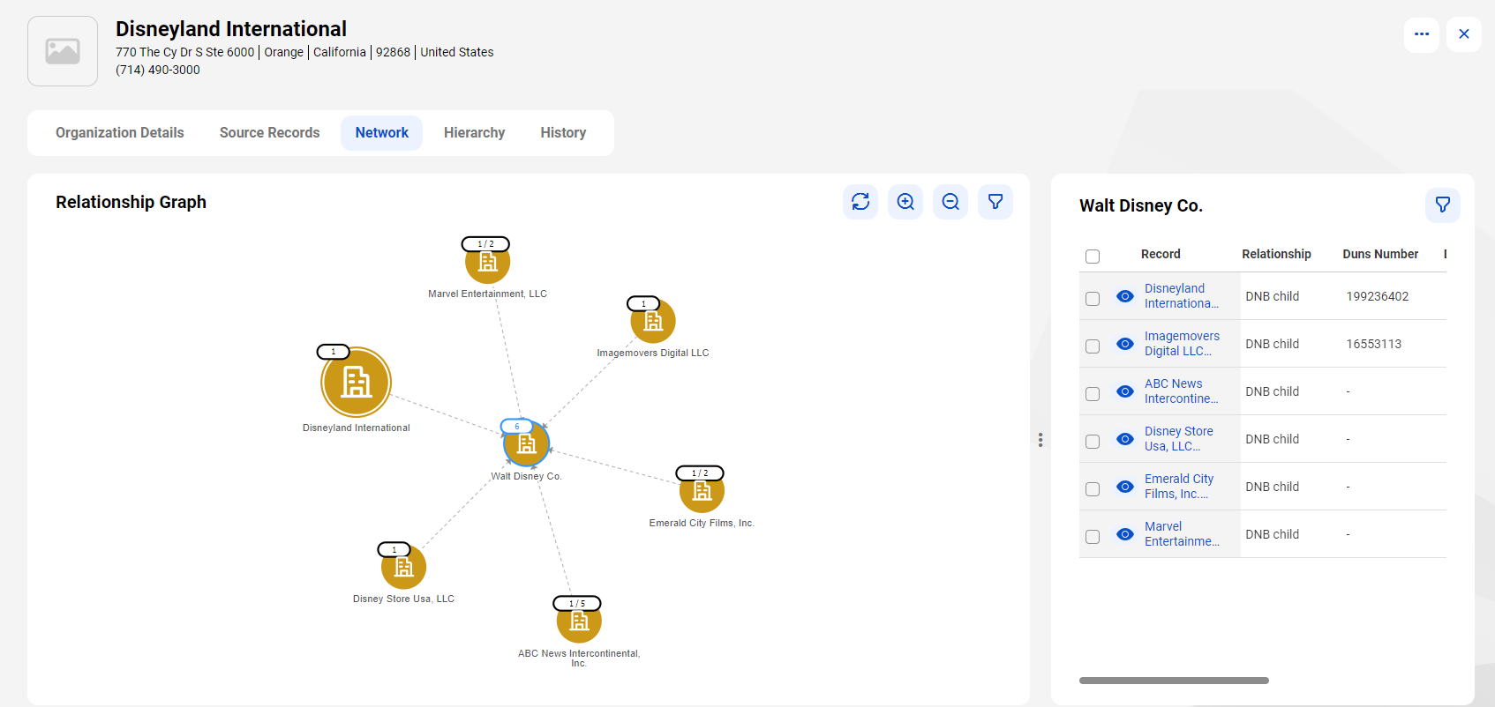The image size is (1495, 707).
Task: Toggle eye icon for Imagemovers Digital row
Action: click(x=1125, y=344)
